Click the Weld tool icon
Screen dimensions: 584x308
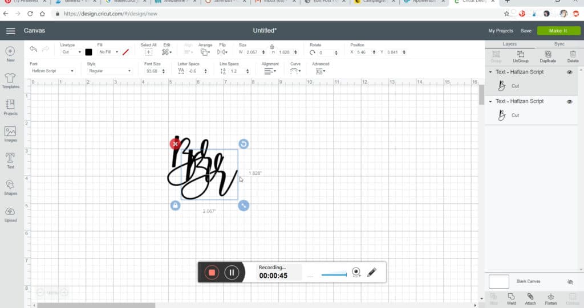pos(511,297)
